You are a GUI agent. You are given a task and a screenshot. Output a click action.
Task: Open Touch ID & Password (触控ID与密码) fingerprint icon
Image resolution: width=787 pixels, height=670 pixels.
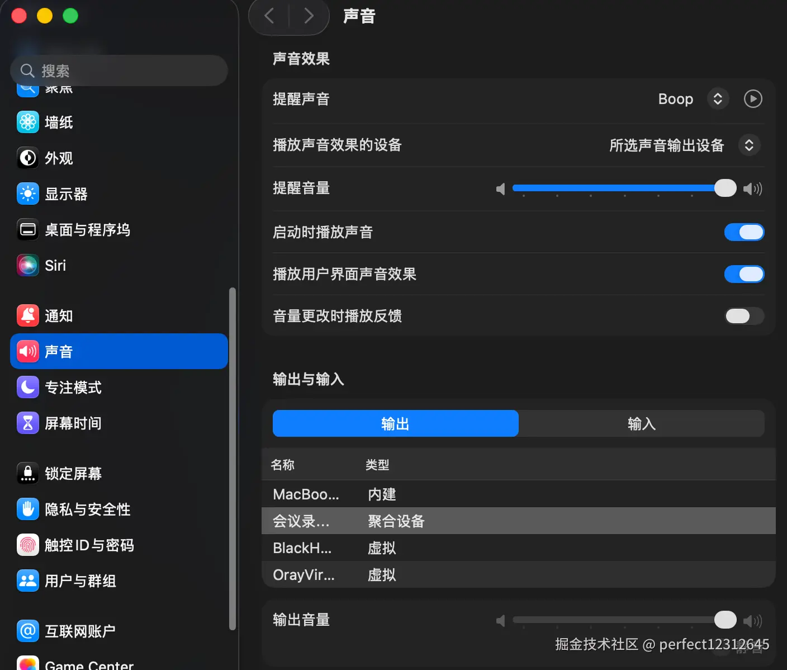[28, 545]
